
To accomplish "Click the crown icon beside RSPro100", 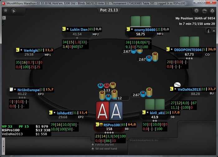I will click(x=101, y=124).
